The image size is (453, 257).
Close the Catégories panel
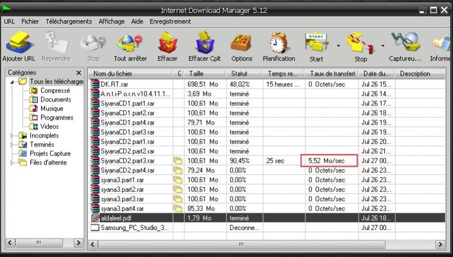coord(78,73)
